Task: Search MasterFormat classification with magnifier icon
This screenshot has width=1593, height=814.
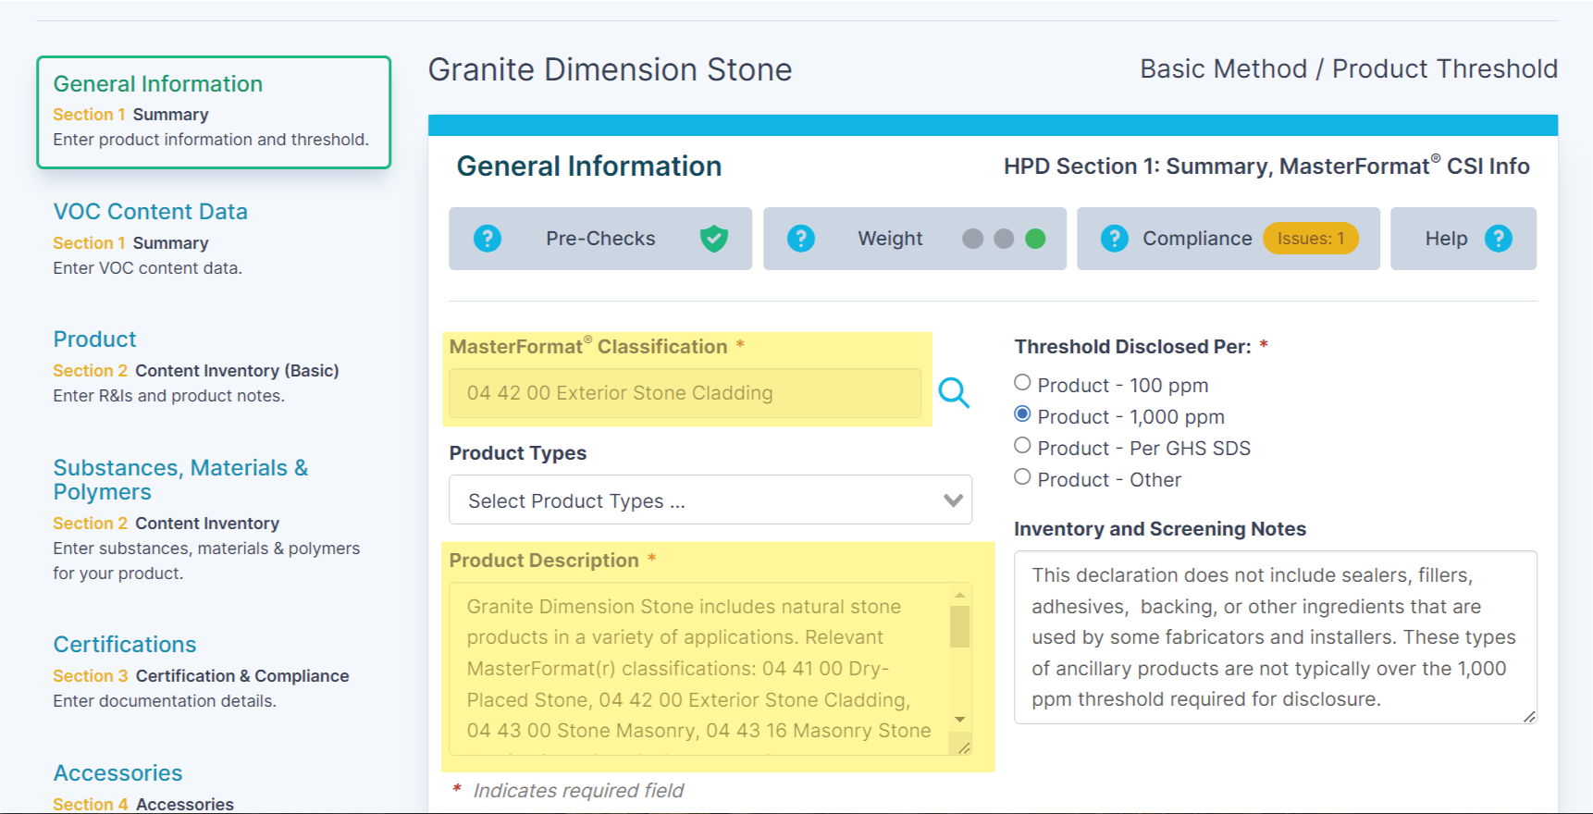Action: (954, 393)
